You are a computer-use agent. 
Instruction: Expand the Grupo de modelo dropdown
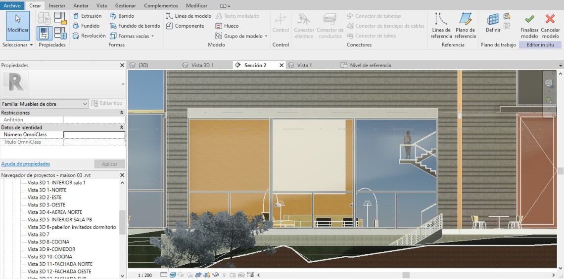(241, 36)
